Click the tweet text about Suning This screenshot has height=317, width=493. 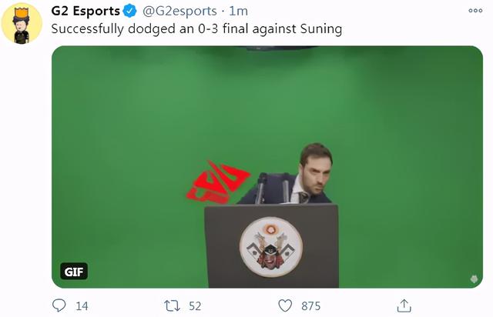pyautogui.click(x=196, y=29)
